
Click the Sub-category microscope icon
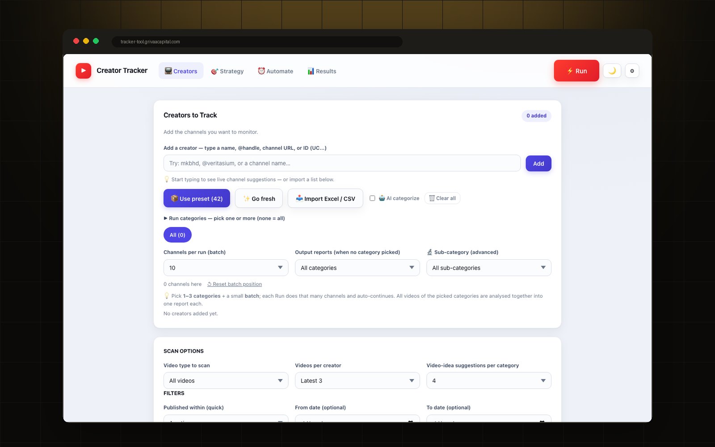pos(429,252)
